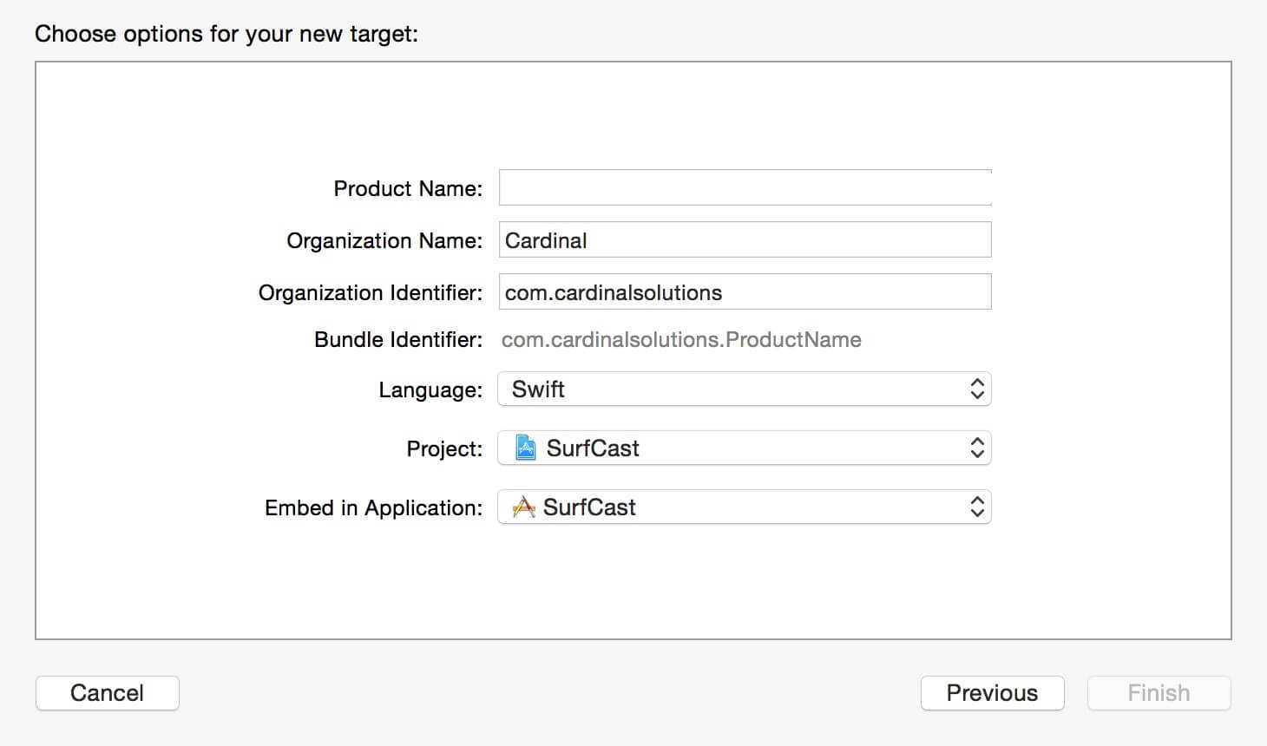Click the "Organization Identifier:" label
The image size is (1267, 746).
coord(370,292)
